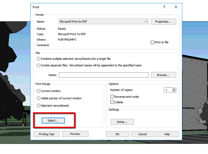This screenshot has width=208, height=154.
Task: Select Combine multiple selected views/sheets option
Action: [38, 59]
